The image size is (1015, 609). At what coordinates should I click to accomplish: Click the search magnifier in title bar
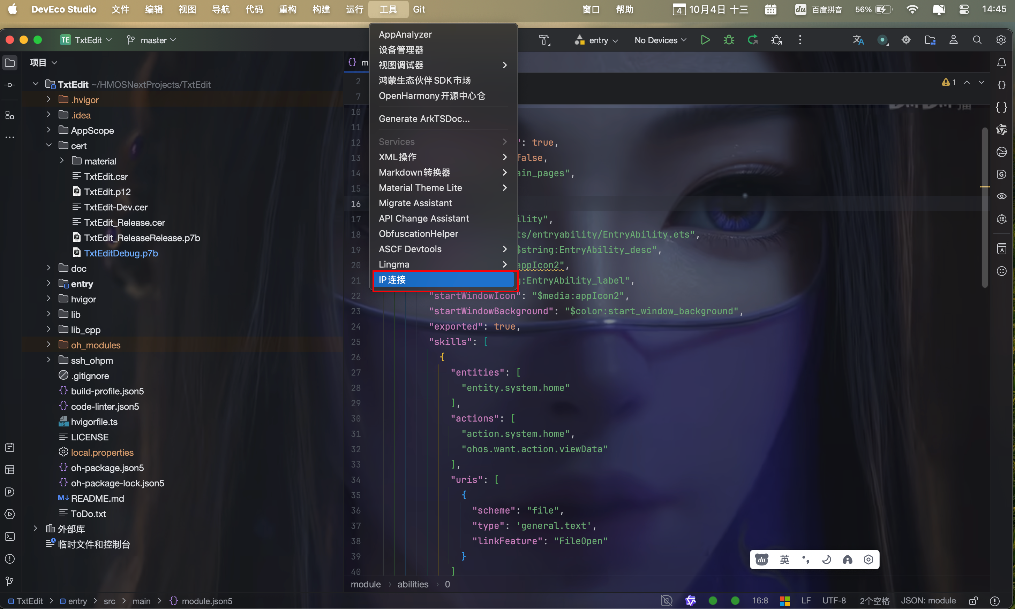[x=977, y=40]
